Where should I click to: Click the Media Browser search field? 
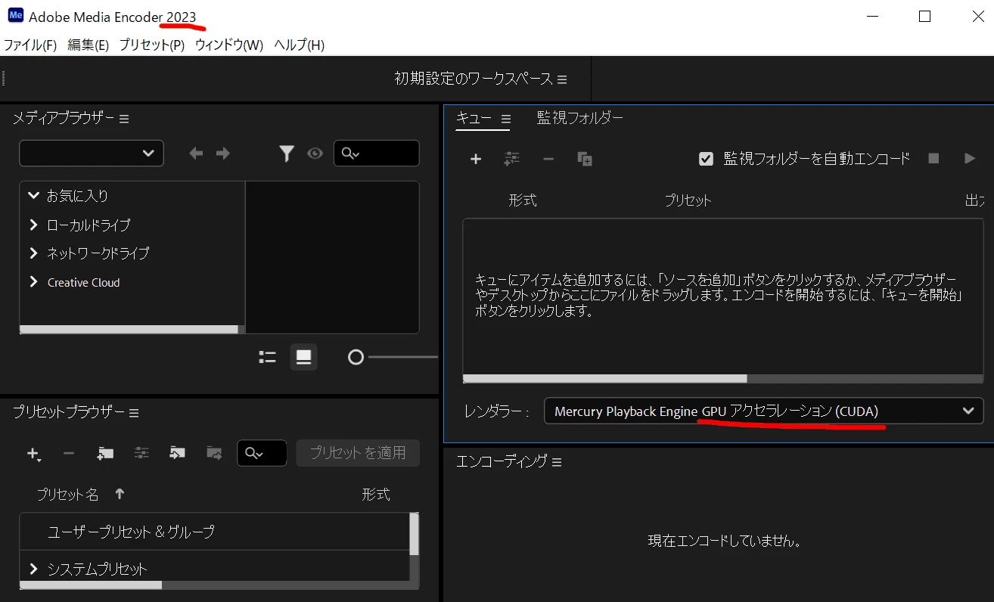[377, 154]
